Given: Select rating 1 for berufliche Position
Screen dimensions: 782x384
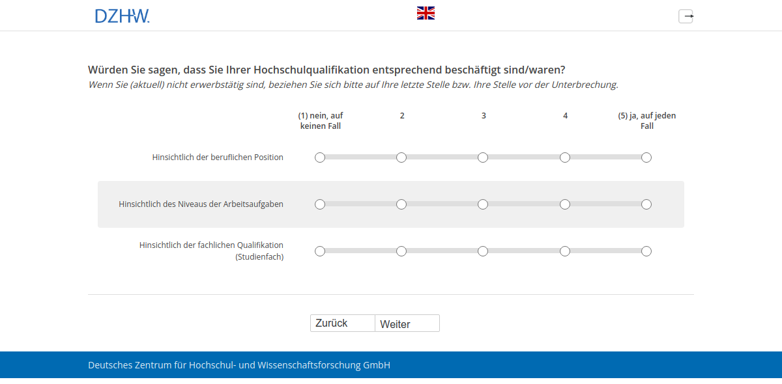Looking at the screenshot, I should [320, 157].
